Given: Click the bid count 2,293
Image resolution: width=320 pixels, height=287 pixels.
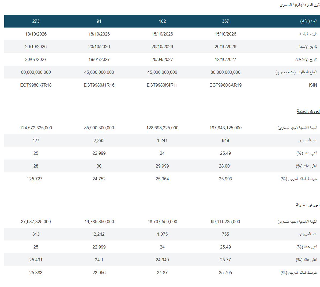Looking at the screenshot, I should click(99, 141).
